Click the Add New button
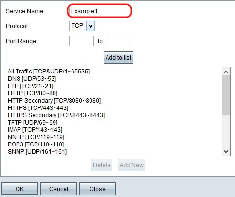This screenshot has width=235, height=197. click(131, 165)
